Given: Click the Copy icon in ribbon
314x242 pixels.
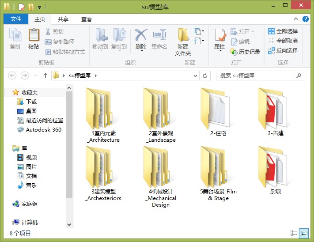Looking at the screenshot, I should point(15,34).
